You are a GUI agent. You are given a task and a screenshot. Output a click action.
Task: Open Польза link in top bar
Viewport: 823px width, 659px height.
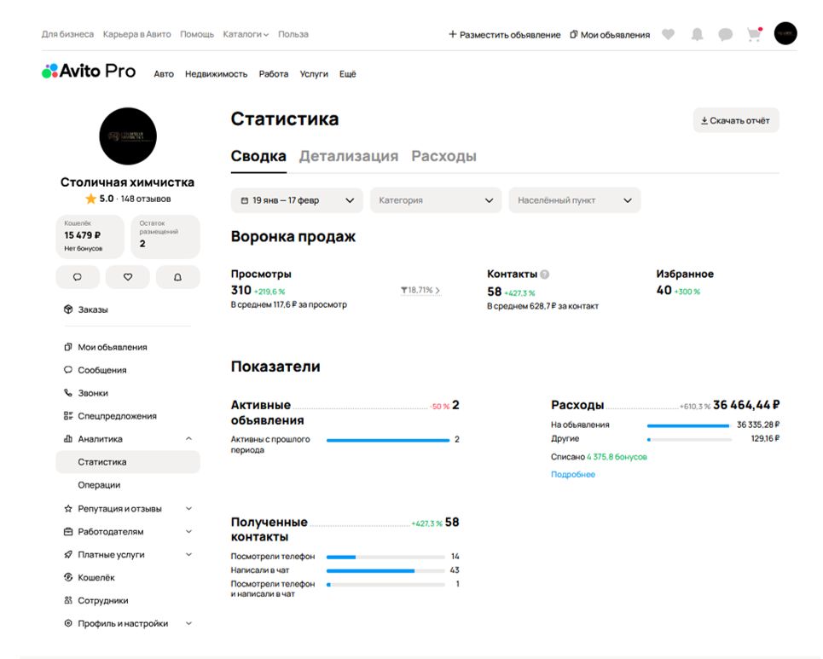293,34
